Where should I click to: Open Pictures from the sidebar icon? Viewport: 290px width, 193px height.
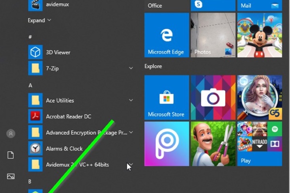pos(11,177)
